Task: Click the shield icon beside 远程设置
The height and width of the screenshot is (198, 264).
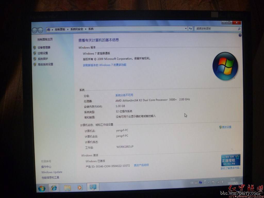Action: point(35,53)
